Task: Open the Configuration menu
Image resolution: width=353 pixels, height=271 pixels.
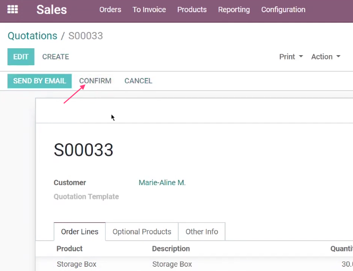Action: click(283, 10)
